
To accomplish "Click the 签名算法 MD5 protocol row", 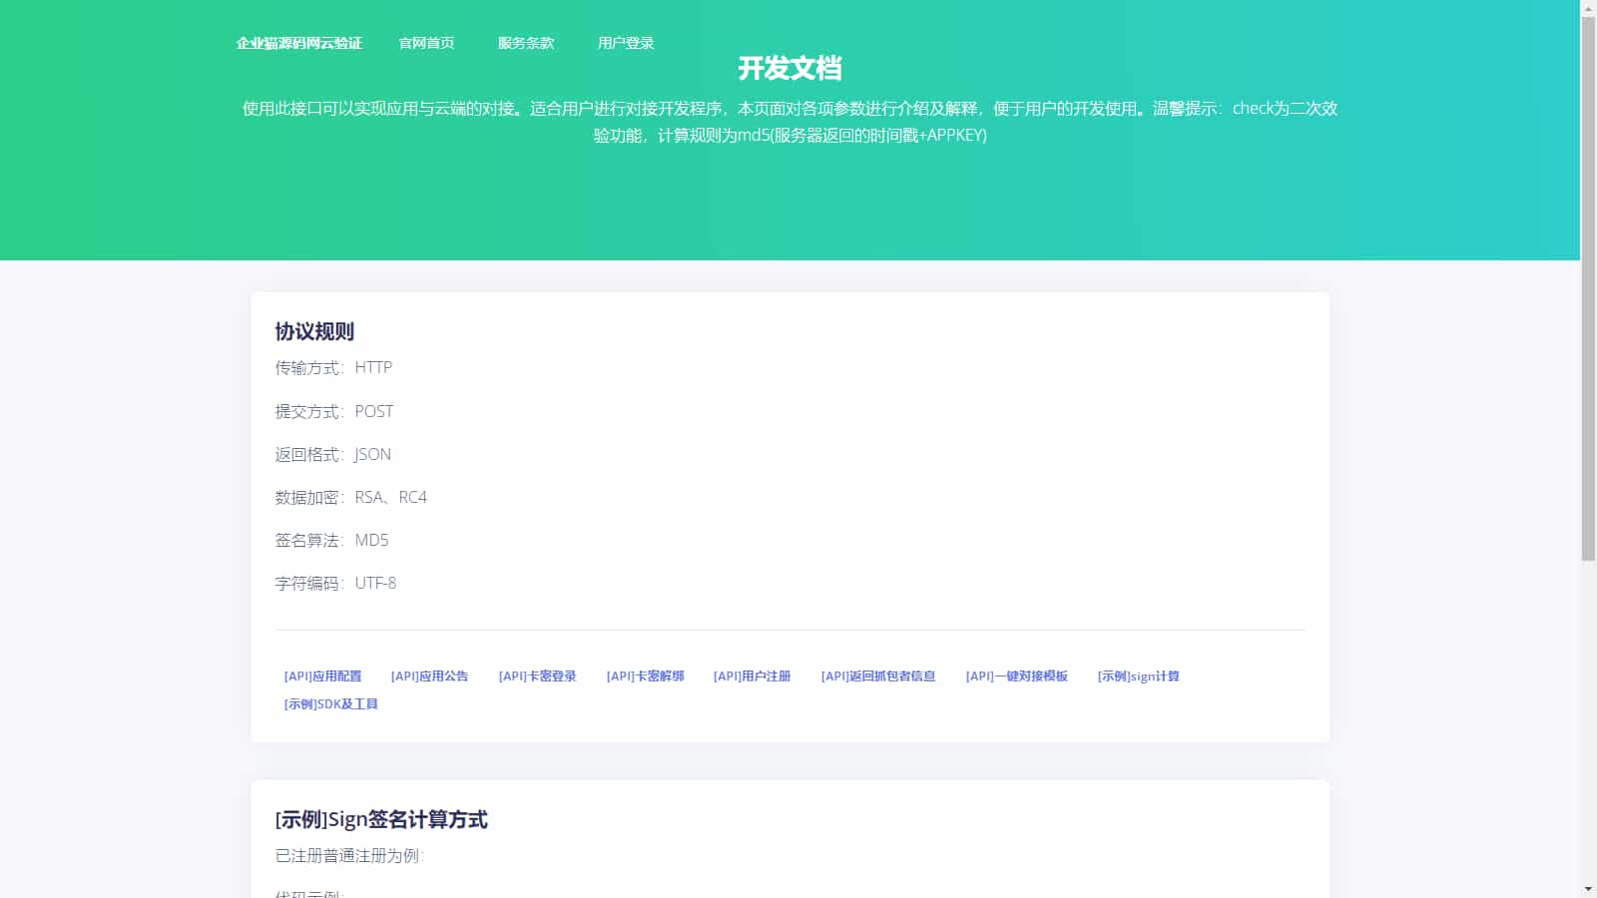I will [331, 540].
